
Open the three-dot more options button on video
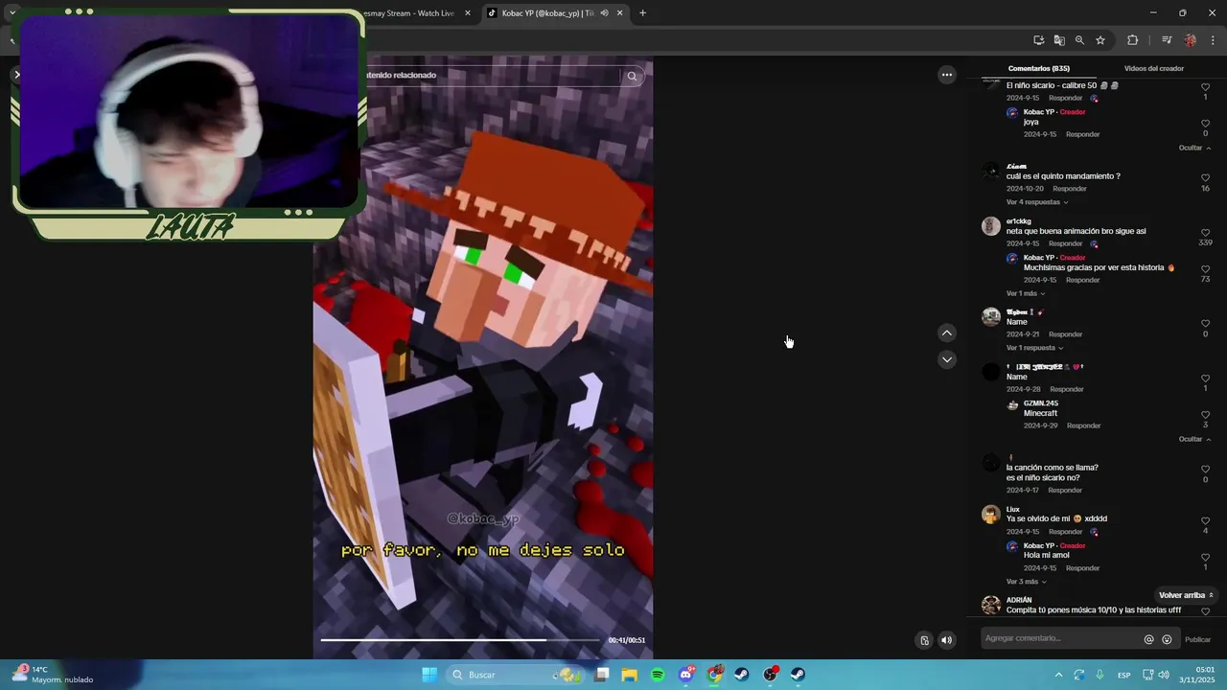point(946,75)
